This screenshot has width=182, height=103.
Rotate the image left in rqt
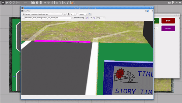click(x=87, y=18)
